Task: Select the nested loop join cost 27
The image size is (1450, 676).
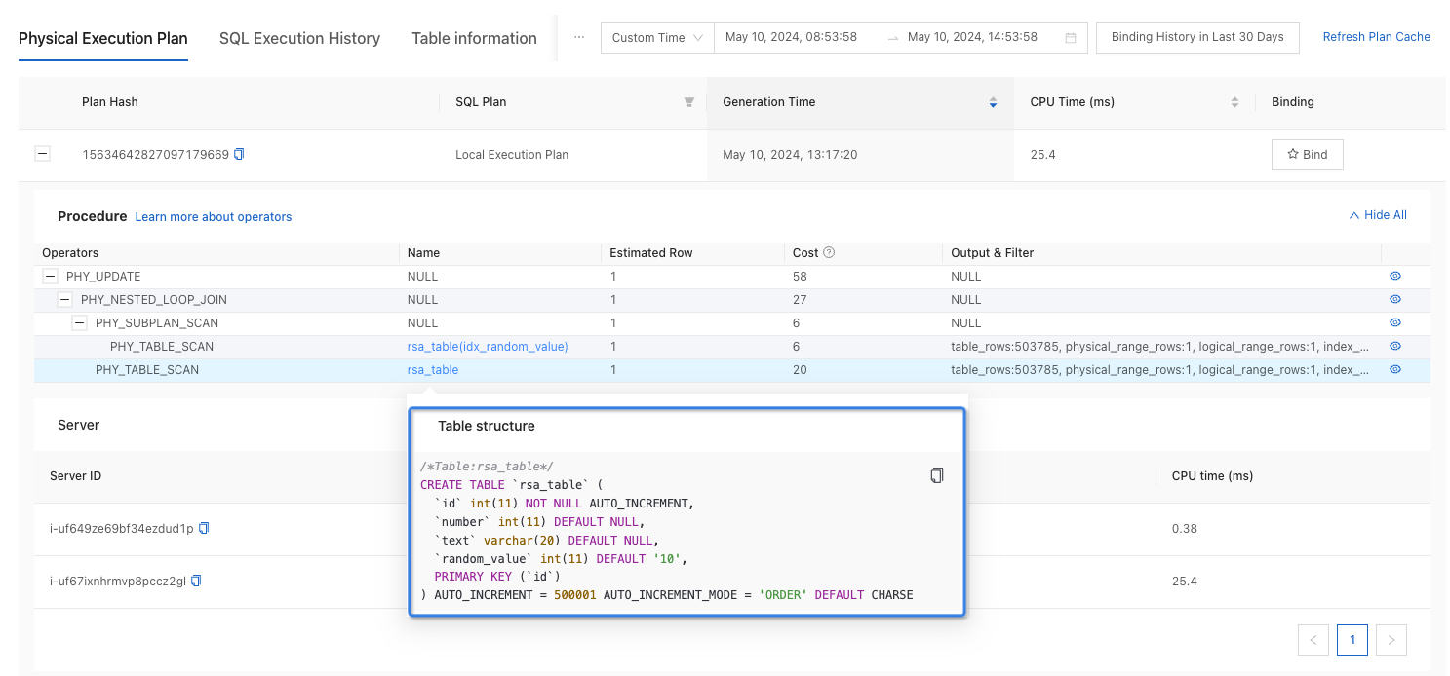Action: [x=800, y=300]
